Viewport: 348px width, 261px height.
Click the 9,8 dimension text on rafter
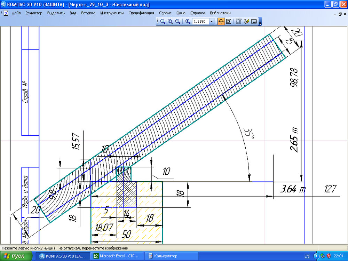(x=53, y=194)
